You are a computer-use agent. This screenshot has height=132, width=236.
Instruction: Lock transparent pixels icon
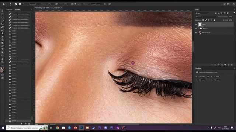coord(203,20)
